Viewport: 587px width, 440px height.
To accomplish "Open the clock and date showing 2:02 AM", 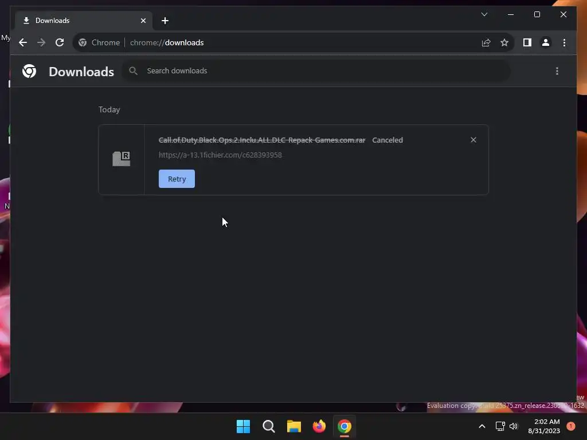I will (x=544, y=426).
